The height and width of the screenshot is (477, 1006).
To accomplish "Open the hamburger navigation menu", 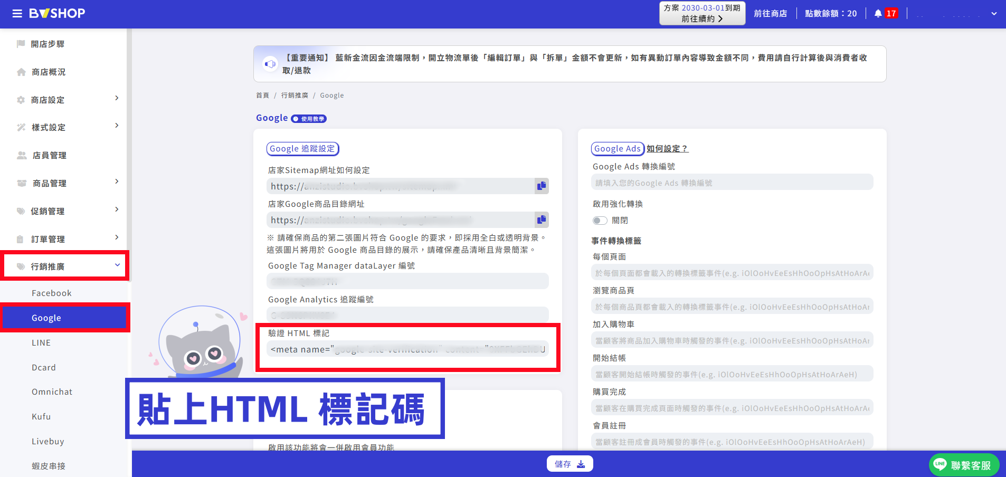I will [x=17, y=14].
